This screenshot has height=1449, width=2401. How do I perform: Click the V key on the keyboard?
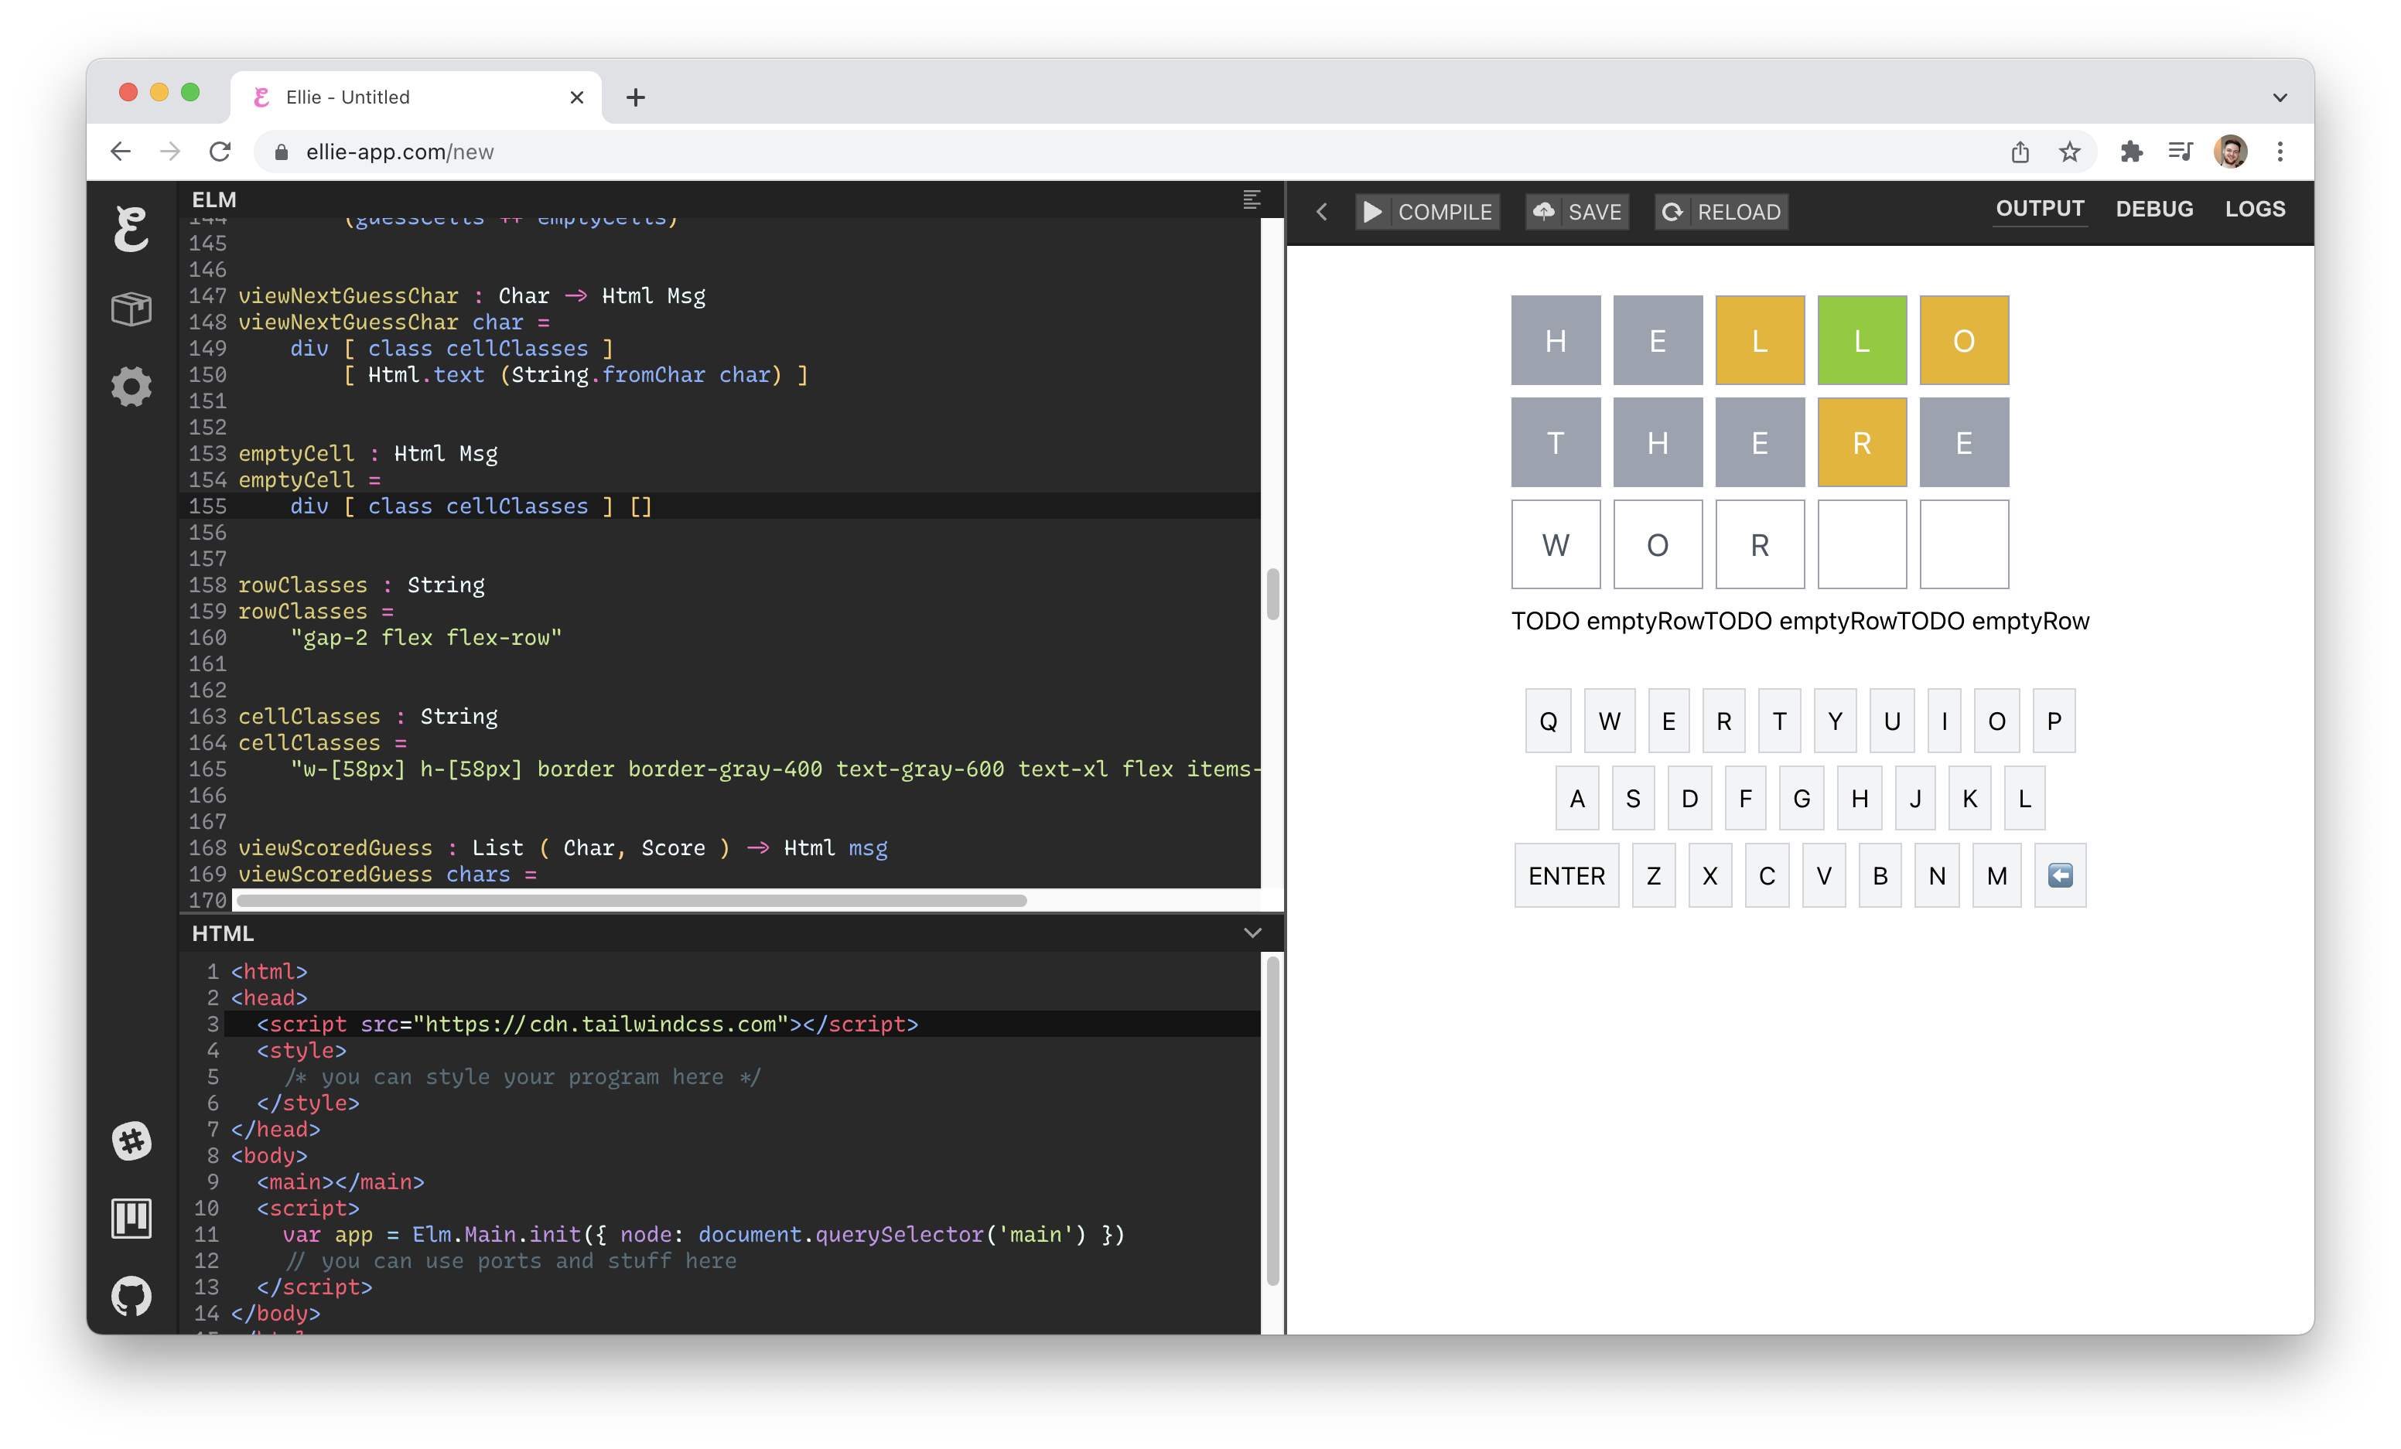point(1823,875)
